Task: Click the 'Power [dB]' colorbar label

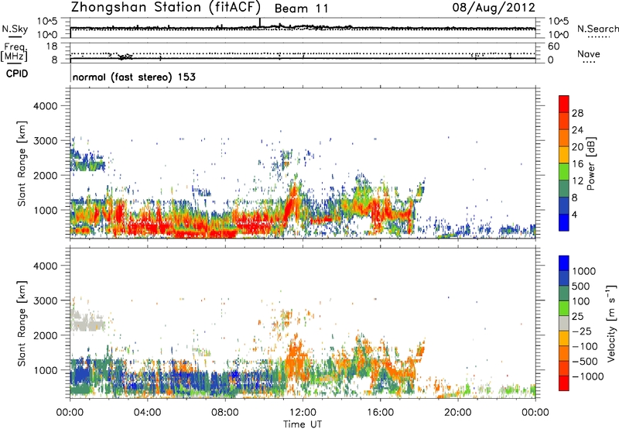Action: 591,163
